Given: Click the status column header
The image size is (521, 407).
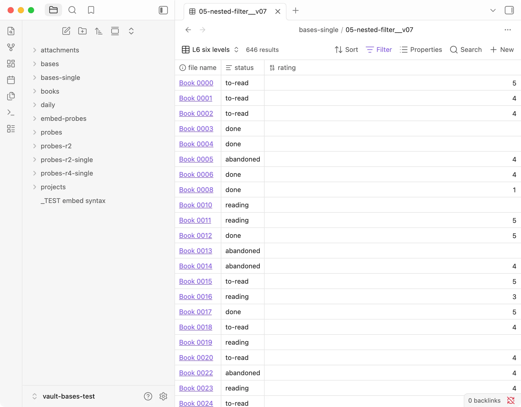Looking at the screenshot, I should pyautogui.click(x=243, y=68).
